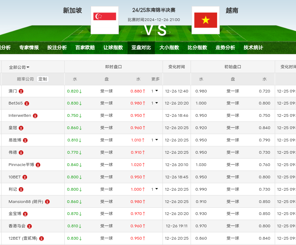296x245 pixels.
Task: Click the red 主 icon beside Pinnacle平博
Action: tap(38, 165)
